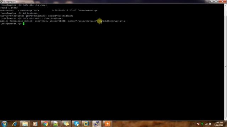Launch Google Chrome from the taskbar

46,124
